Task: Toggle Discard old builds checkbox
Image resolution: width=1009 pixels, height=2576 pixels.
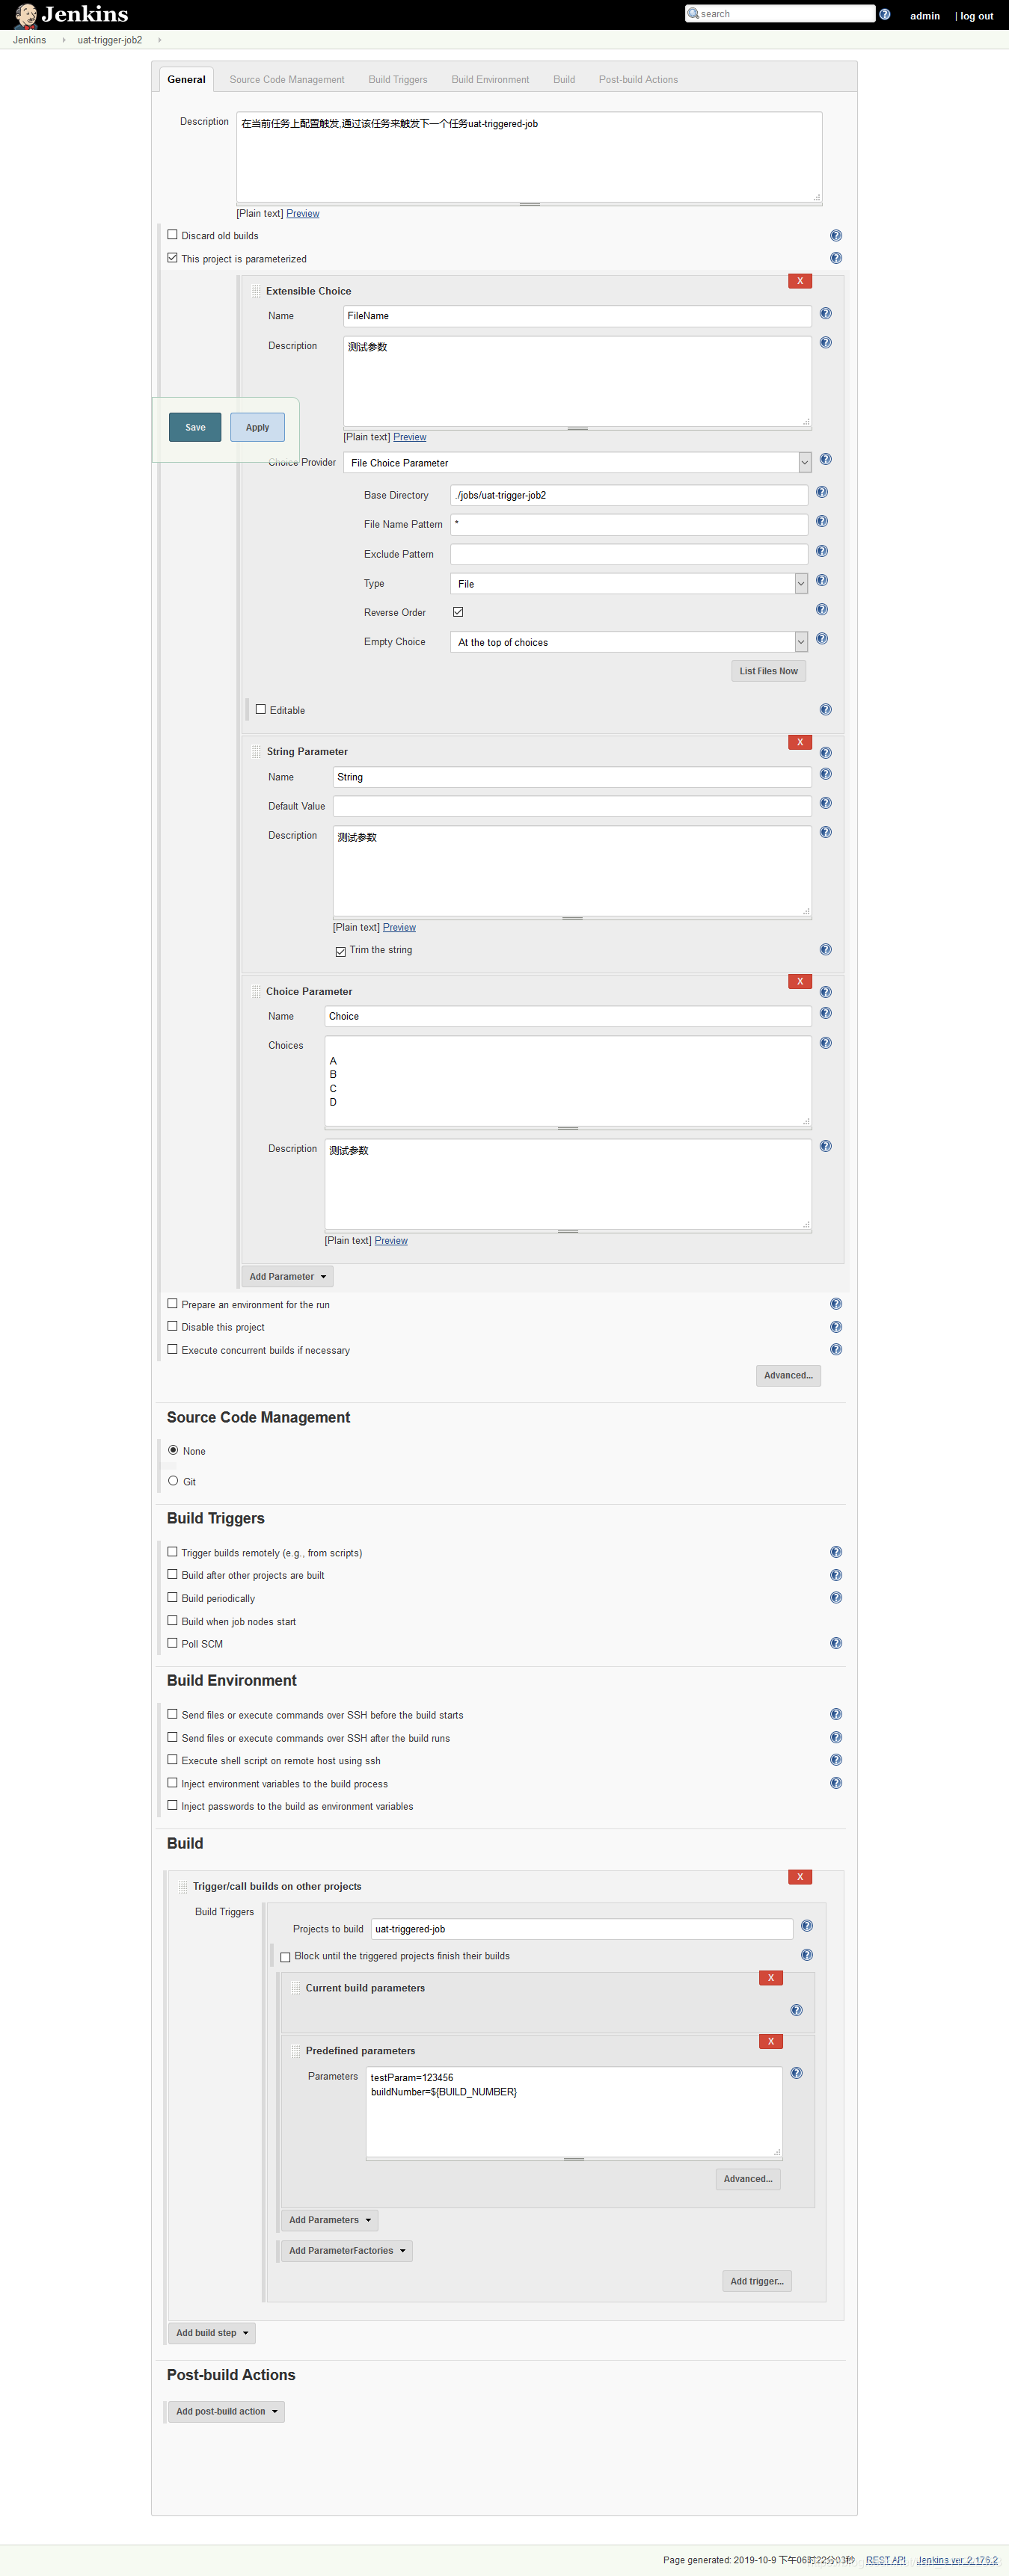Action: point(172,235)
